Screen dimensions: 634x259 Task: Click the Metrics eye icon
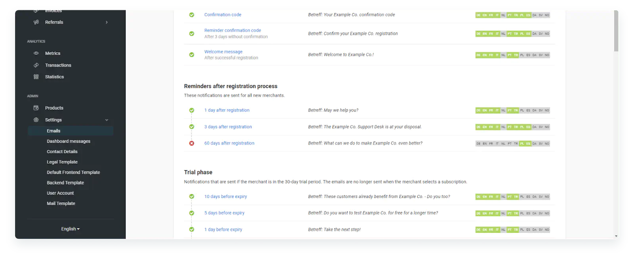pyautogui.click(x=36, y=53)
